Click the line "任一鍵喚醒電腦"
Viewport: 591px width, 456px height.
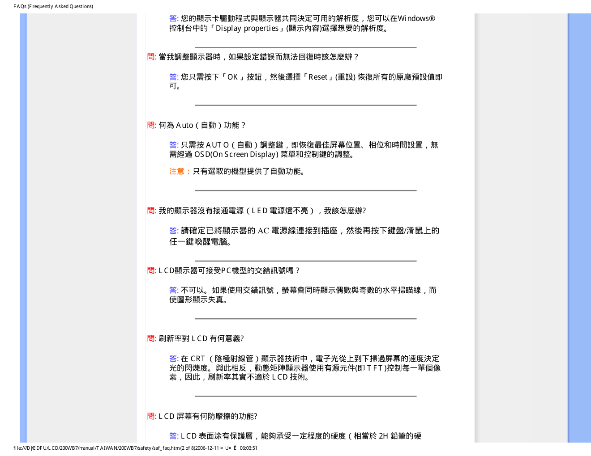pos(201,242)
